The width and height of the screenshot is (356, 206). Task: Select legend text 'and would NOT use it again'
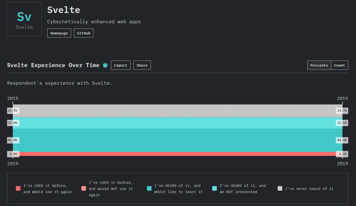pos(111,192)
